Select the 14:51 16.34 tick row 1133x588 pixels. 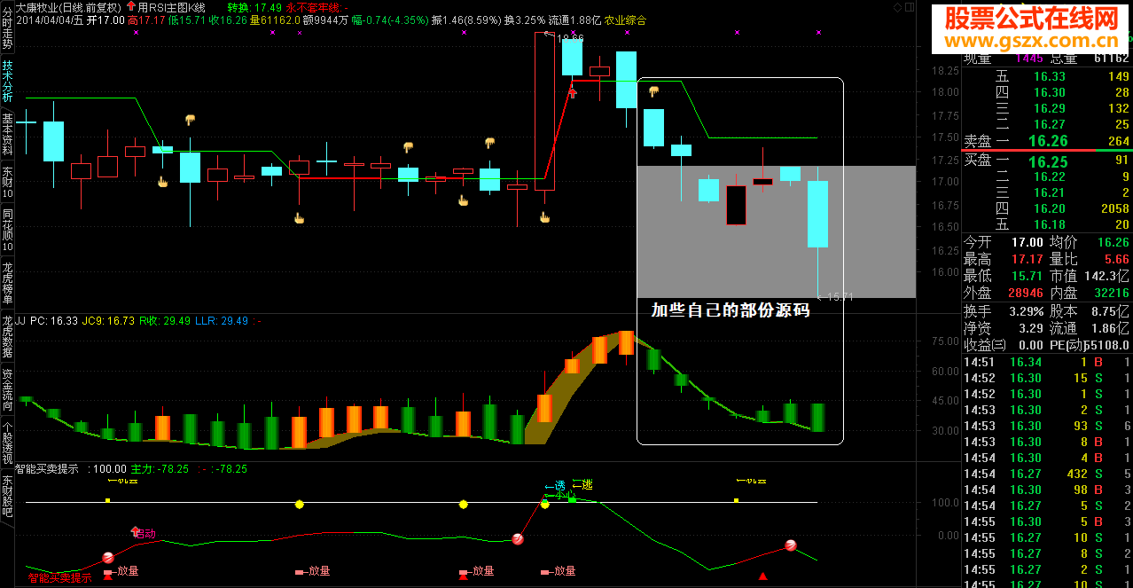[1047, 362]
